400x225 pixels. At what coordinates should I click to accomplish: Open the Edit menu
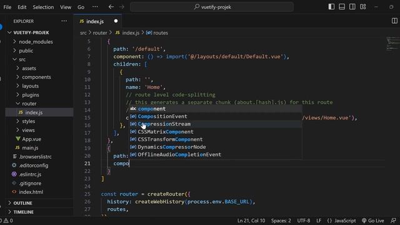point(22,7)
